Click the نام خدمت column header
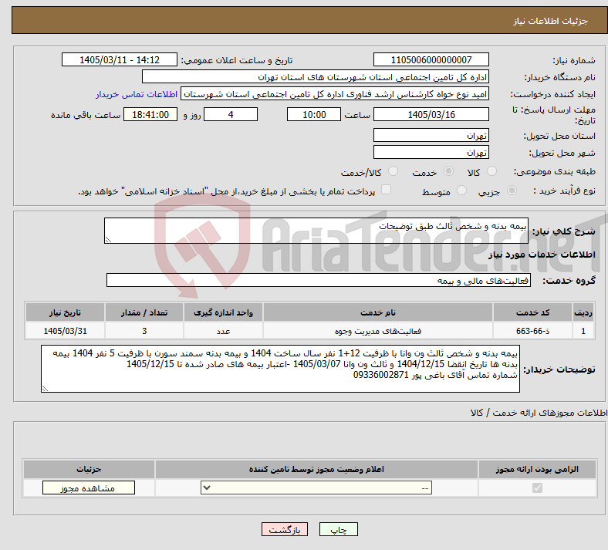Viewport: 608px width, 550px height. [x=378, y=312]
